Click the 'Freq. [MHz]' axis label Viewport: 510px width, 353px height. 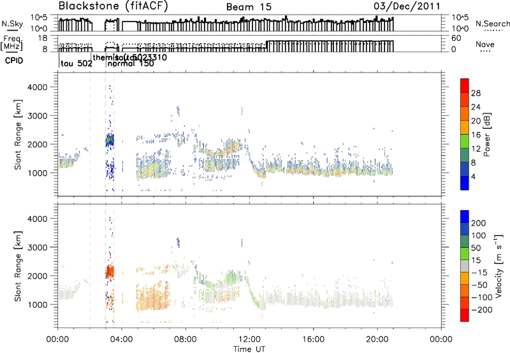(11, 43)
